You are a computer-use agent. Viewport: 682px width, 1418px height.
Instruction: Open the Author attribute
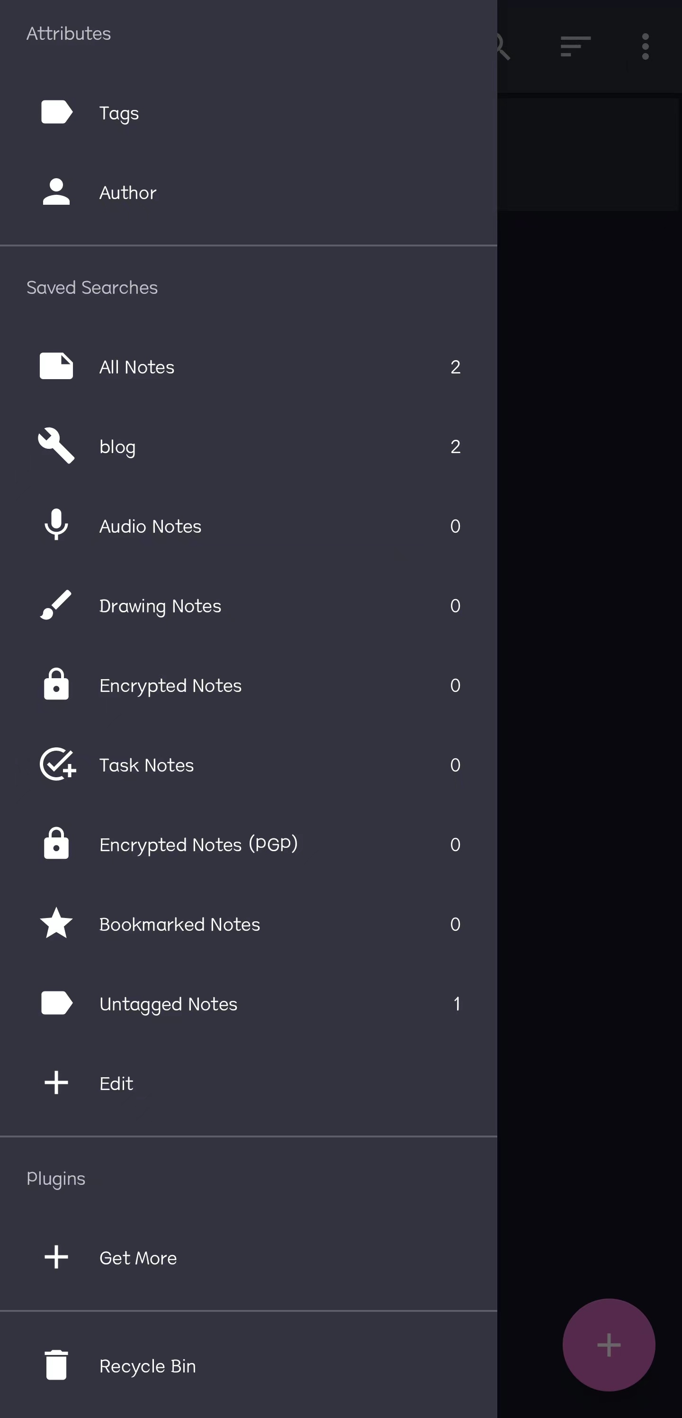127,192
